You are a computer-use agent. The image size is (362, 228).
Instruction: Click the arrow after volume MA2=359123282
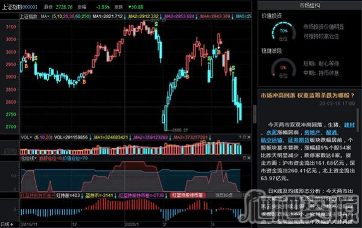[170, 138]
